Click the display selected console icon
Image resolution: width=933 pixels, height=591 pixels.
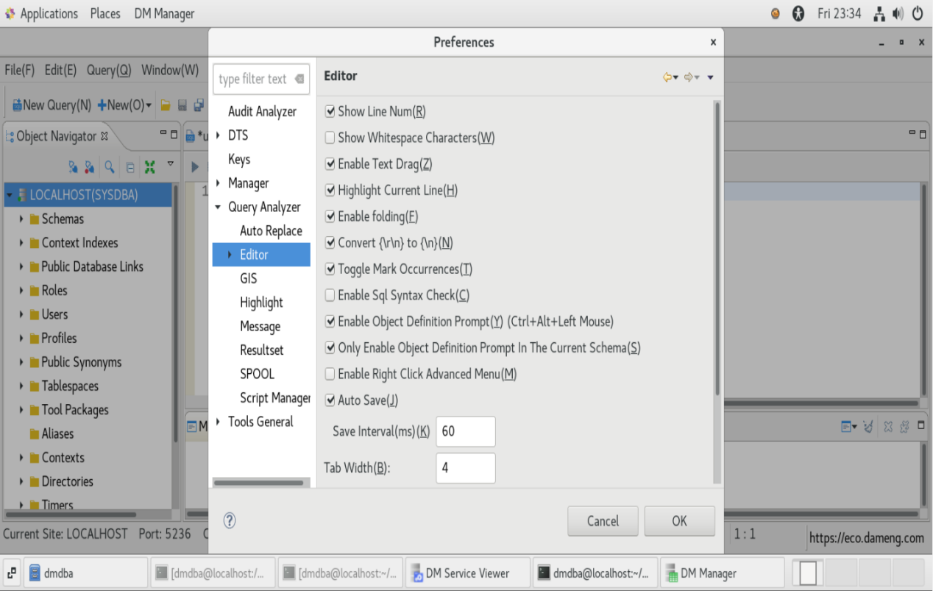click(x=847, y=426)
